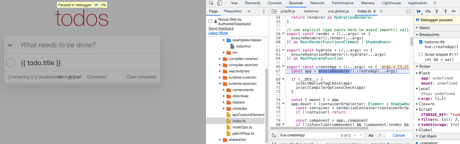Show more DevTools panels chevron

[435, 3]
